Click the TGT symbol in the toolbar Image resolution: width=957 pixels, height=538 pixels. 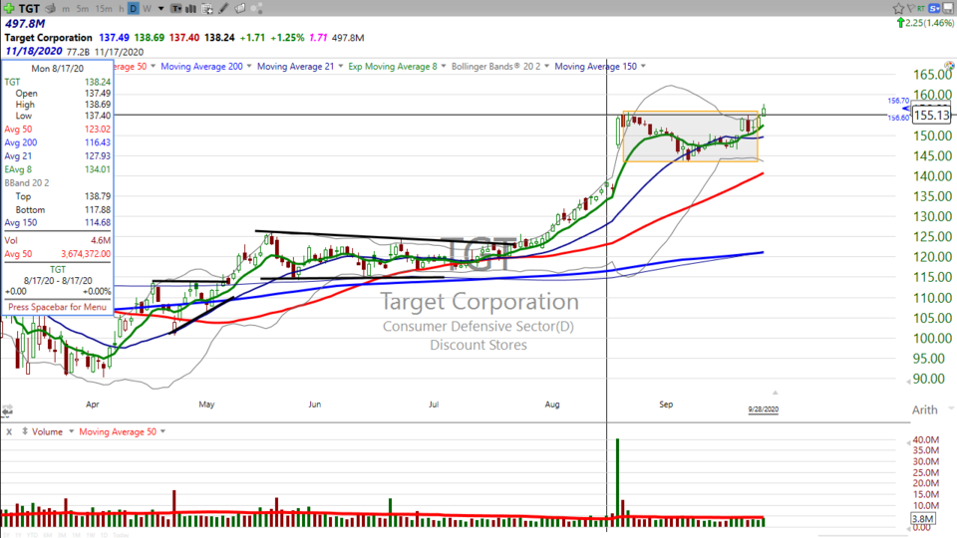(x=29, y=9)
